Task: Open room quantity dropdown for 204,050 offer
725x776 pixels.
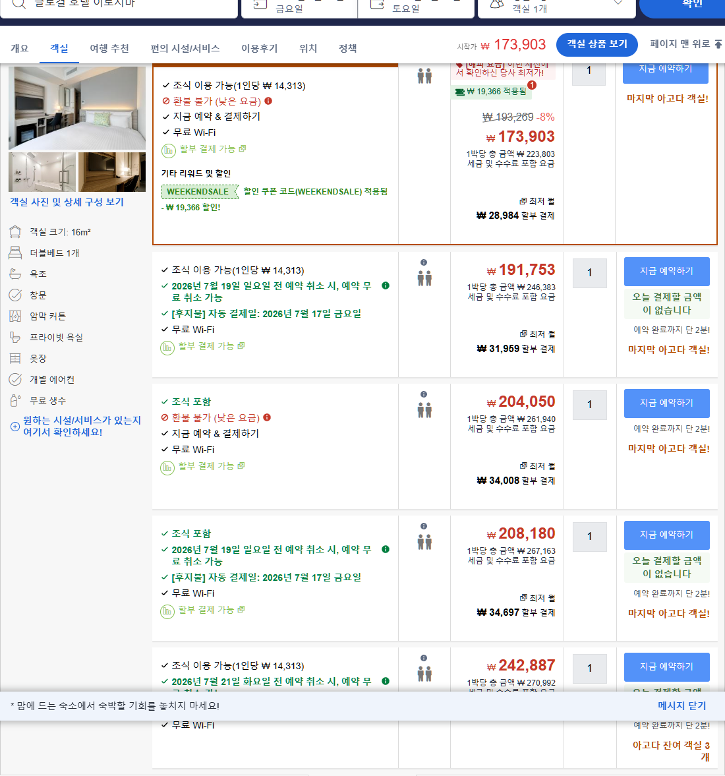Action: point(589,405)
